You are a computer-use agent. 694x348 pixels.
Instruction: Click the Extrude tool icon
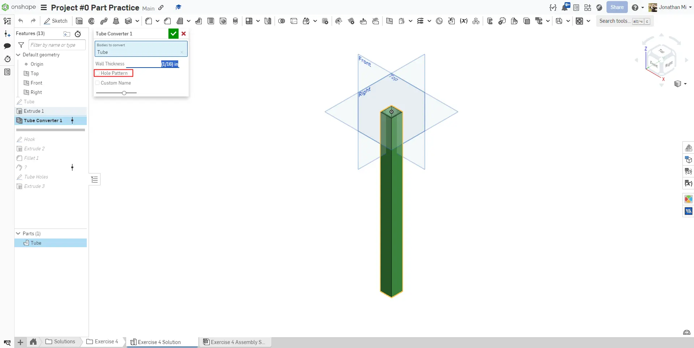pos(79,21)
